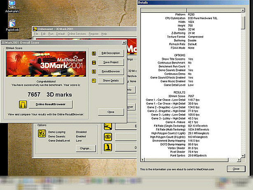Screen dimensions: 253x190
Task: Select Game 3 Lobby Low Detail row
Action: pyautogui.click(x=191, y=115)
